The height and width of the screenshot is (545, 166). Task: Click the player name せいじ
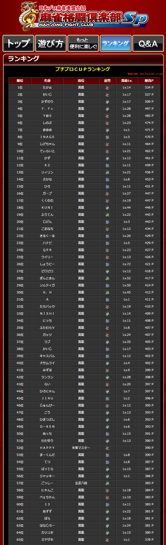(x=47, y=95)
